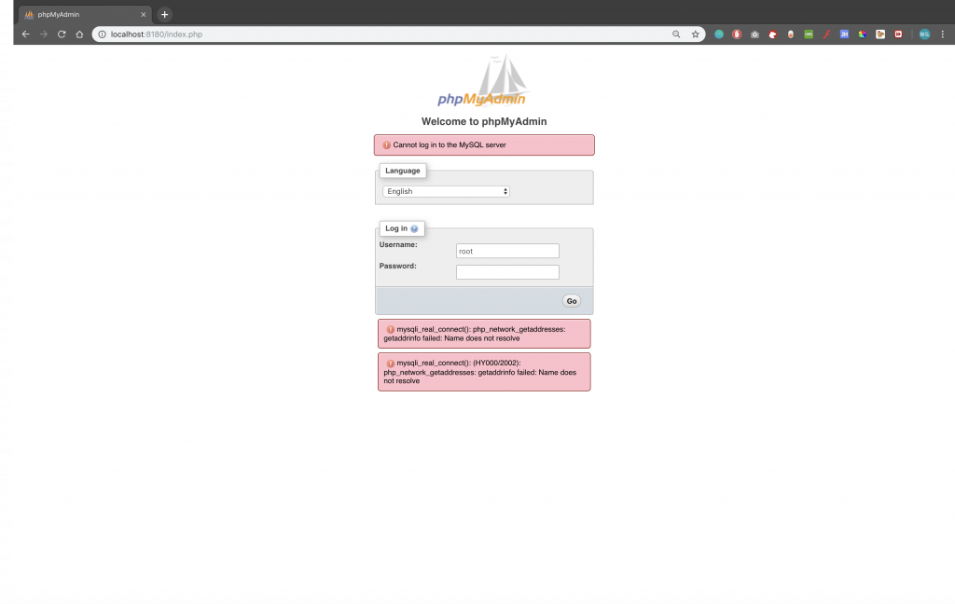Select the phpMyAdmin browser tab
The image size is (955, 604).
(x=85, y=15)
